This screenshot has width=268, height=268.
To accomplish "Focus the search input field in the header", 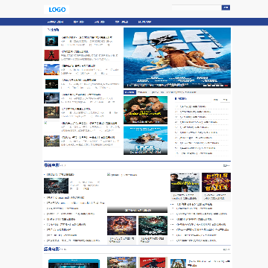I will pyautogui.click(x=197, y=7).
